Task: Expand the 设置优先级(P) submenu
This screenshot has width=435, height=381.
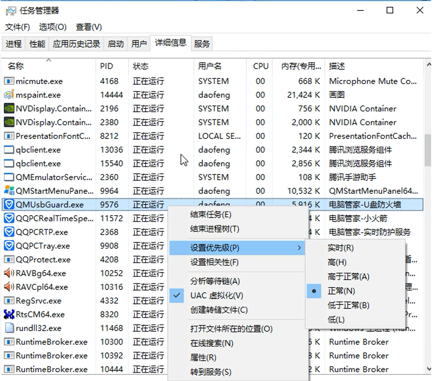Action: (237, 248)
